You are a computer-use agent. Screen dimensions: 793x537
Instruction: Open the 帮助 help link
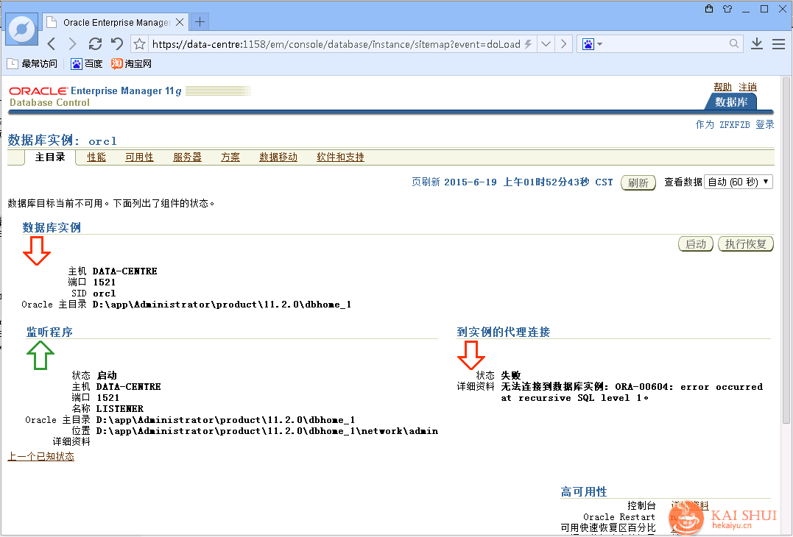[723, 87]
